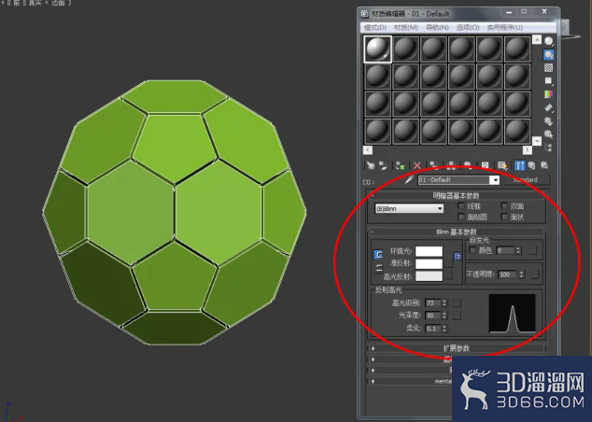Click the Sample UV Tiling icon
This screenshot has width=592, height=422.
[549, 81]
